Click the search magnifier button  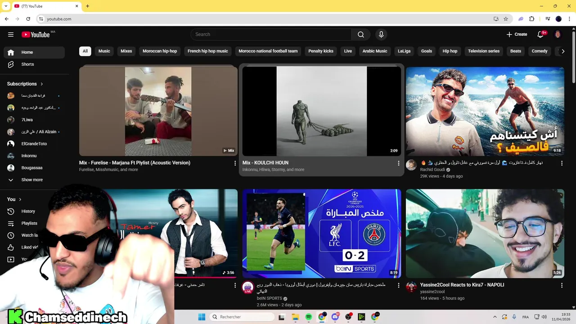click(361, 34)
